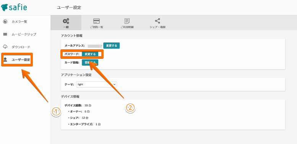The width and height of the screenshot is (297, 144).
Task: Click 登録する next to カード情報
Action: click(90, 62)
